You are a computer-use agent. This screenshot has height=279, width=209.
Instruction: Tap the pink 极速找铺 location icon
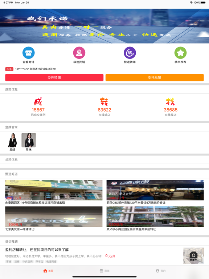tap(79, 53)
